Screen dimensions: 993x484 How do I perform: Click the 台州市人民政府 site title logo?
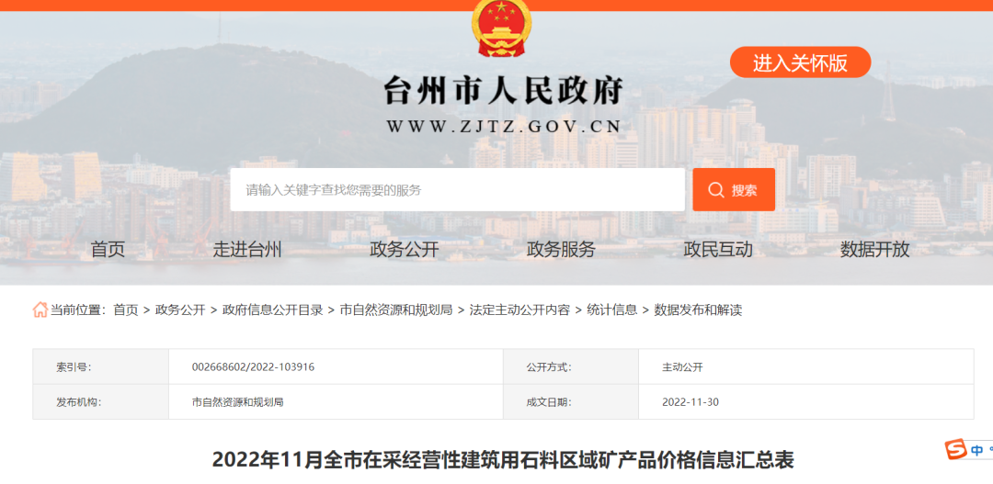pyautogui.click(x=503, y=91)
